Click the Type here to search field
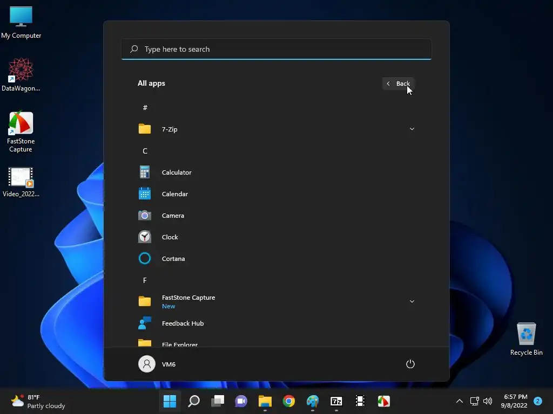 [x=276, y=49]
